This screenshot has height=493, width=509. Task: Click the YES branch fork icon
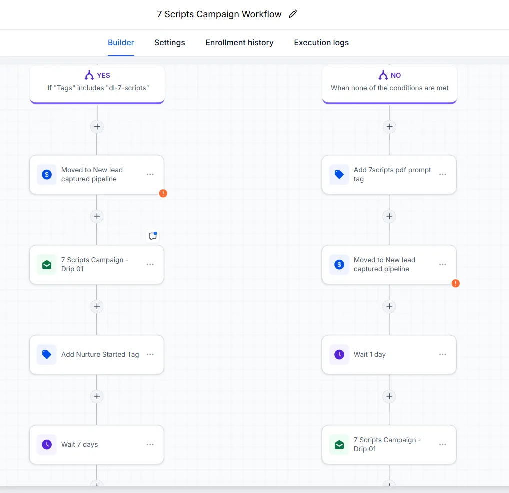89,75
